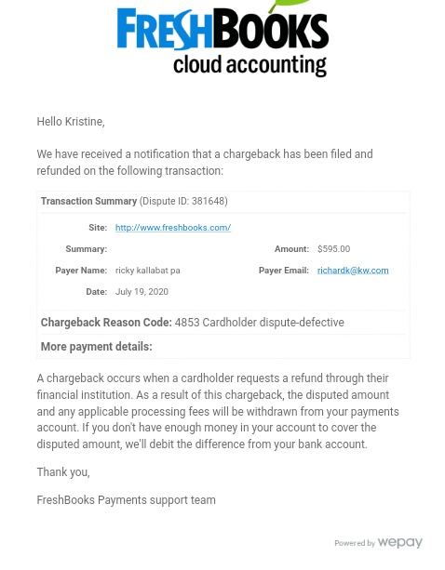Click the Transaction Summary heading

click(88, 201)
